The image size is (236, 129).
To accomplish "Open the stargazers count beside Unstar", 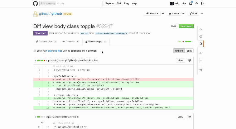I will 183,14.
